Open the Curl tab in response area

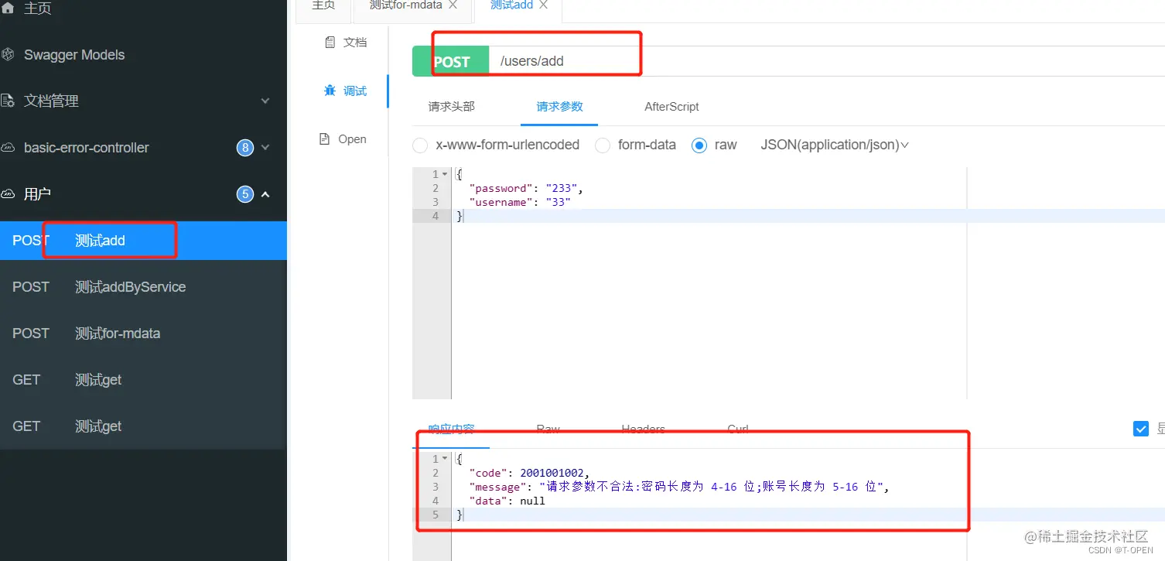pos(736,429)
